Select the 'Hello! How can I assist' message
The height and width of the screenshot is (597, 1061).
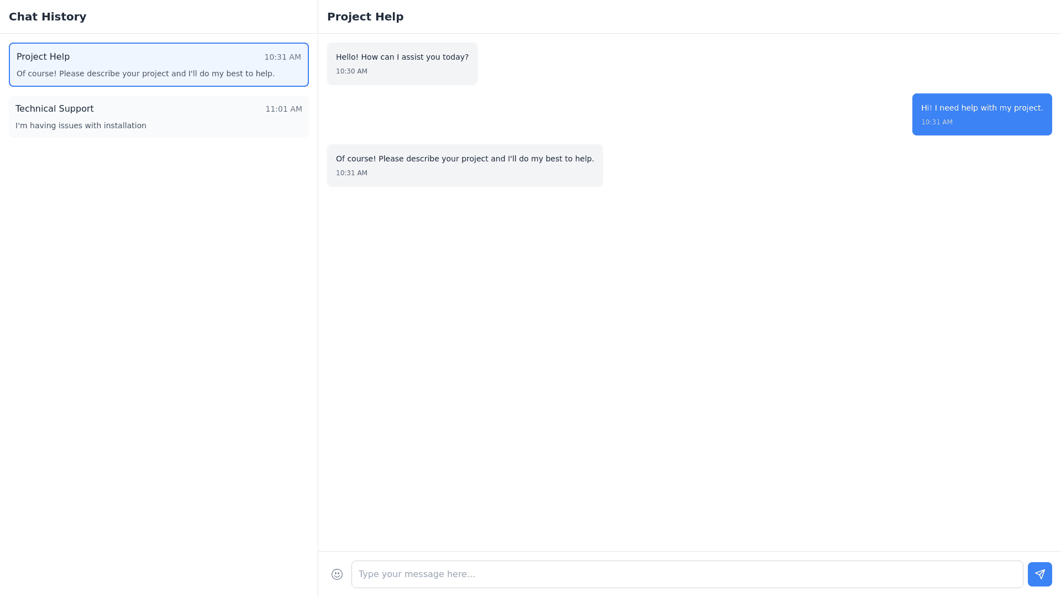(402, 57)
